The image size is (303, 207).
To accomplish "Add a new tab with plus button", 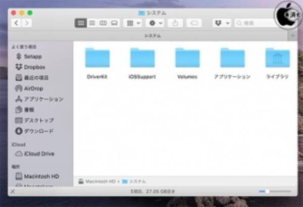I will (x=292, y=36).
